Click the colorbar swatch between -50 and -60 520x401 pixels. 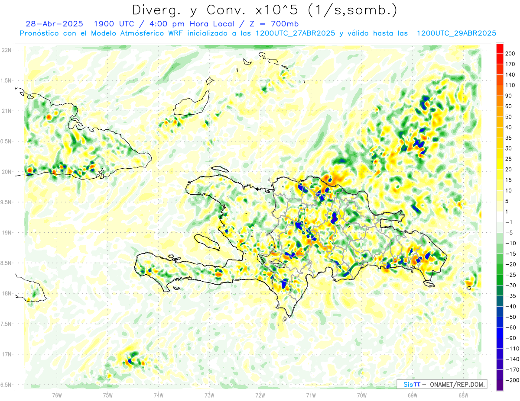(x=500, y=322)
